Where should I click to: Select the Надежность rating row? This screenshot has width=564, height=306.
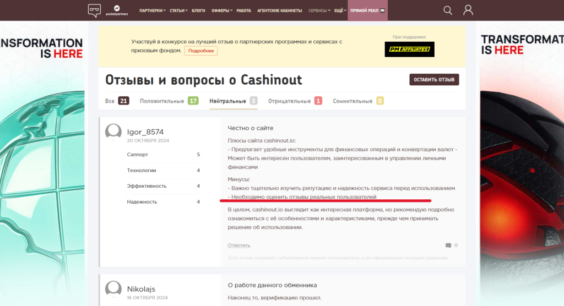(x=163, y=202)
